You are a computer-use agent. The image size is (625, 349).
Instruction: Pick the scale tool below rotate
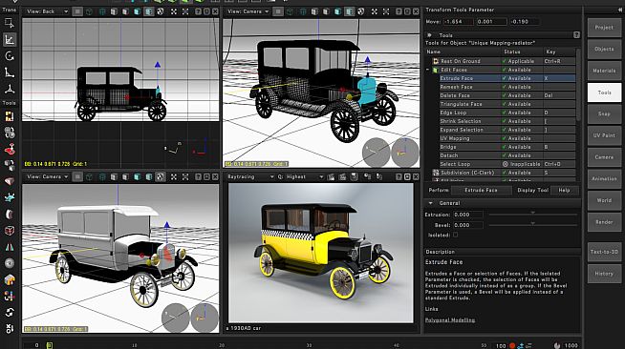(10, 72)
